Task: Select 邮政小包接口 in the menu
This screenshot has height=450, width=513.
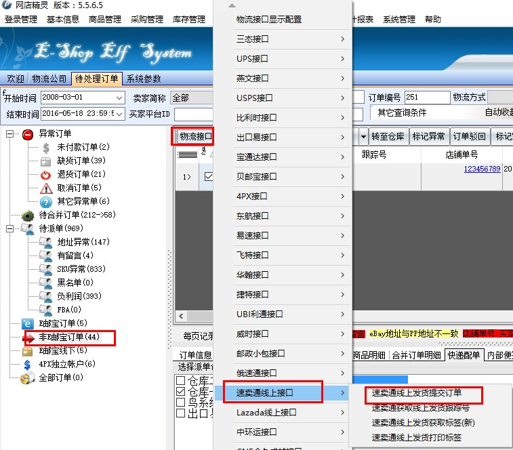Action: tap(260, 354)
